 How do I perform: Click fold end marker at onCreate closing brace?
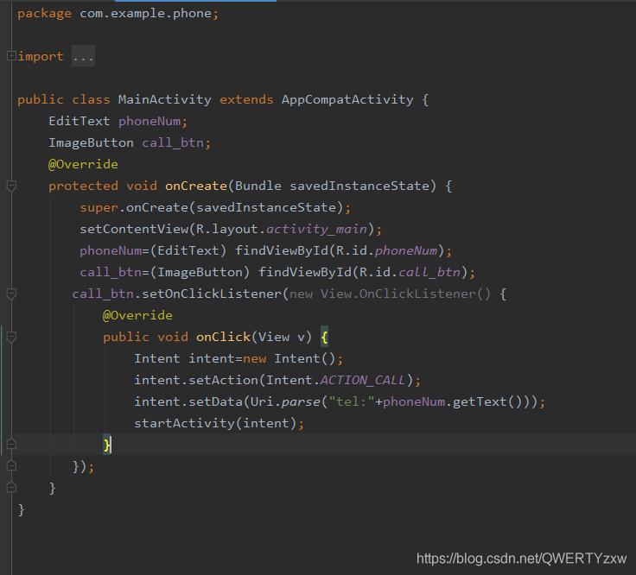tap(11, 488)
